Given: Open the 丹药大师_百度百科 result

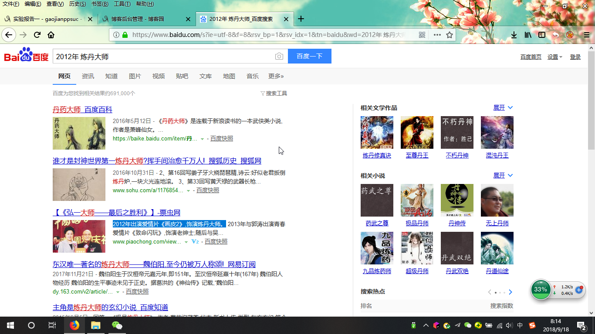Looking at the screenshot, I should [82, 110].
